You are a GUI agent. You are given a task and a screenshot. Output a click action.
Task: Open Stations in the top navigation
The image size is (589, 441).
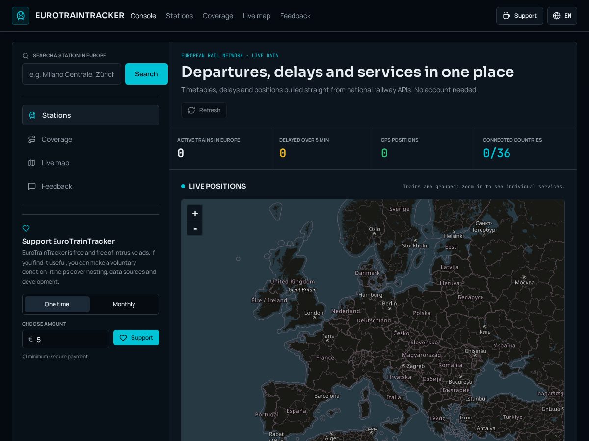click(x=179, y=16)
